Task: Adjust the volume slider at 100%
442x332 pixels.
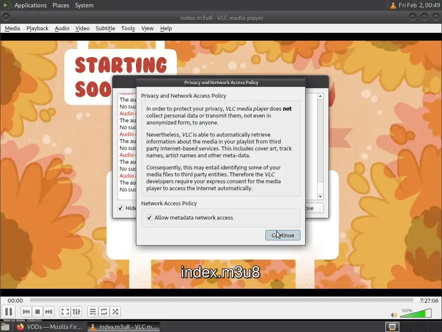Action: pyautogui.click(x=416, y=313)
